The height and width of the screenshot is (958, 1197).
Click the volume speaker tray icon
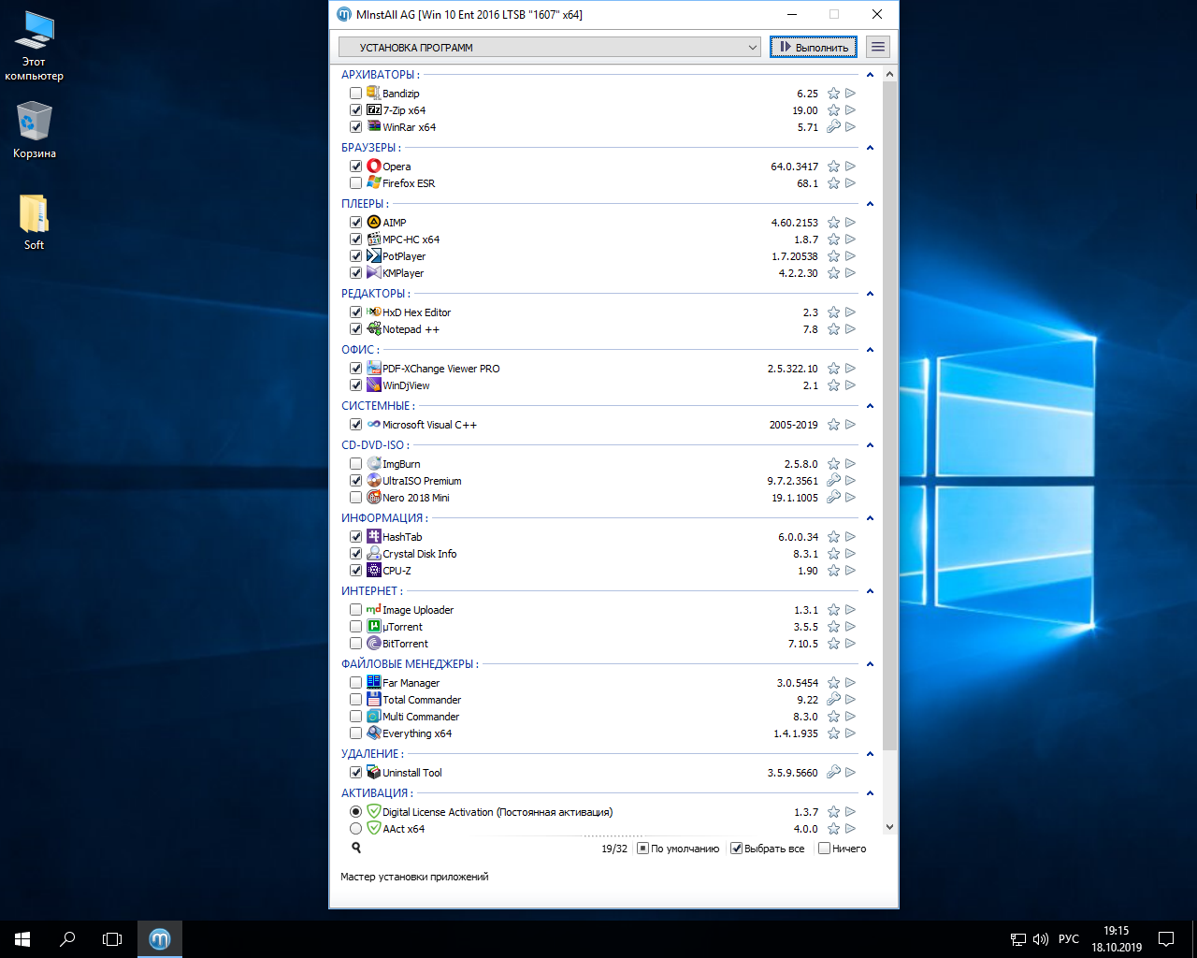point(1040,939)
